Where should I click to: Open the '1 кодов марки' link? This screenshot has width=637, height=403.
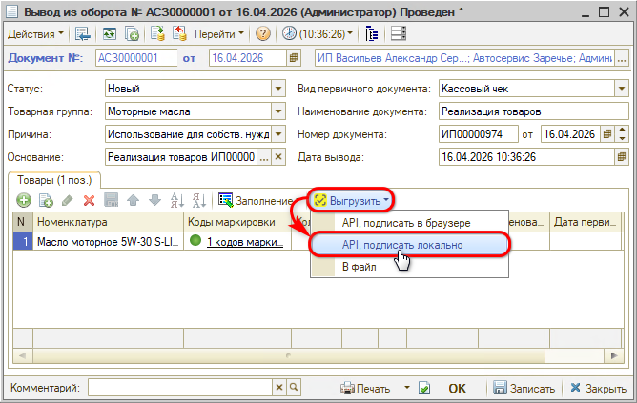pos(244,242)
